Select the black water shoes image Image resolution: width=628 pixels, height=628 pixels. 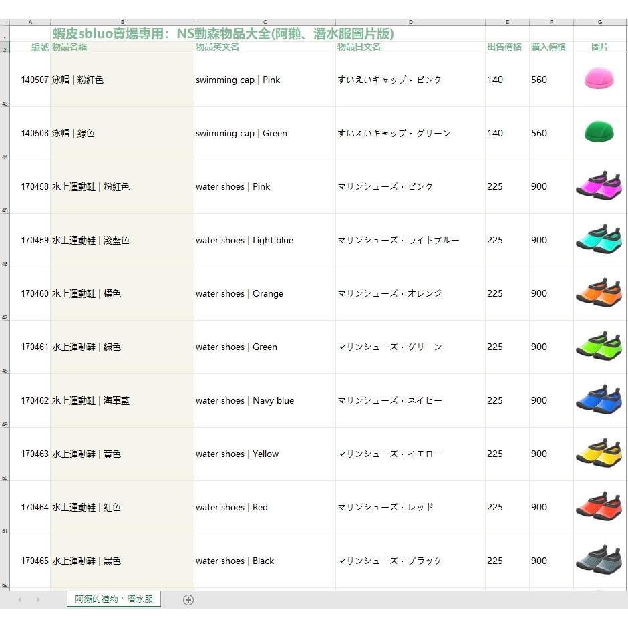[x=599, y=560]
